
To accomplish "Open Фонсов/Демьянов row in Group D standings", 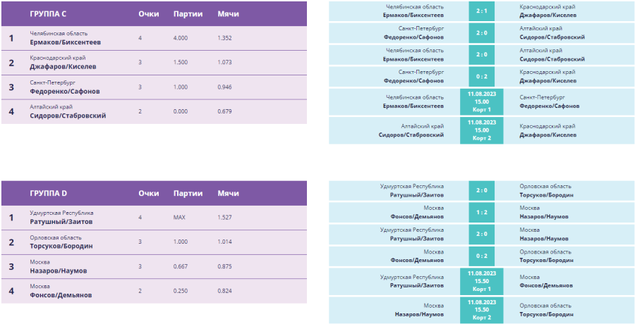I will tap(61, 295).
